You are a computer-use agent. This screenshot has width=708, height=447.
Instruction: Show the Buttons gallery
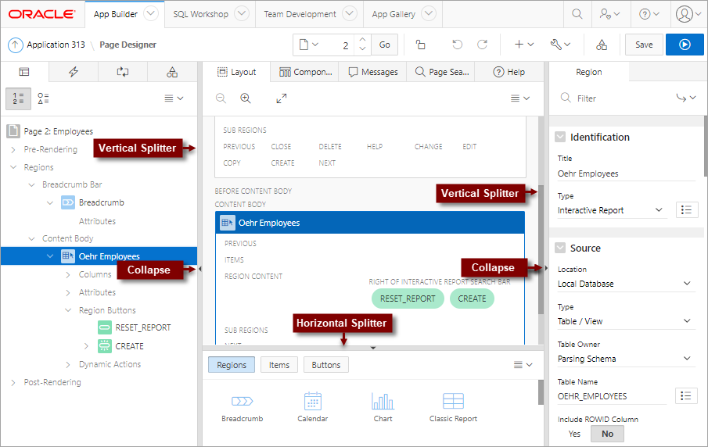(x=326, y=365)
